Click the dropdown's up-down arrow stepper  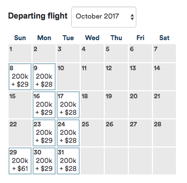pos(132,17)
